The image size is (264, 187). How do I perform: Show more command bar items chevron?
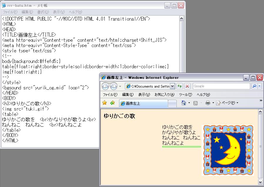tap(261, 101)
